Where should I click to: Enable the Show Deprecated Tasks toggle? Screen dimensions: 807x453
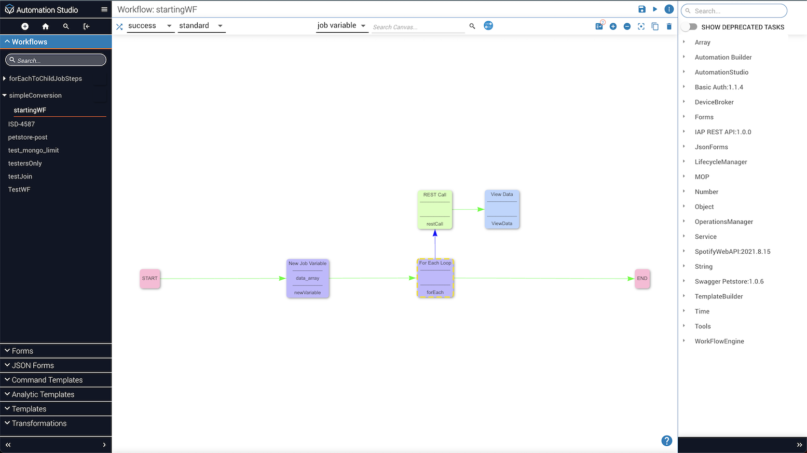pyautogui.click(x=689, y=26)
